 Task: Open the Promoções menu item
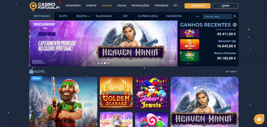tap(140, 6)
